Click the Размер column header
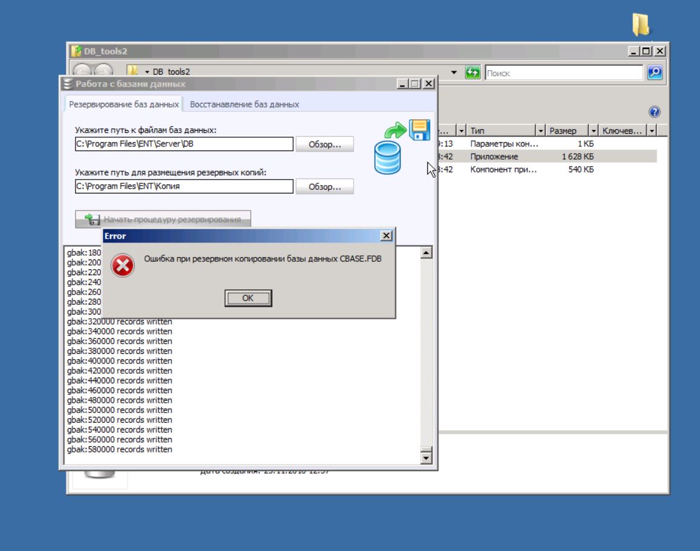This screenshot has height=551, width=700. point(568,131)
